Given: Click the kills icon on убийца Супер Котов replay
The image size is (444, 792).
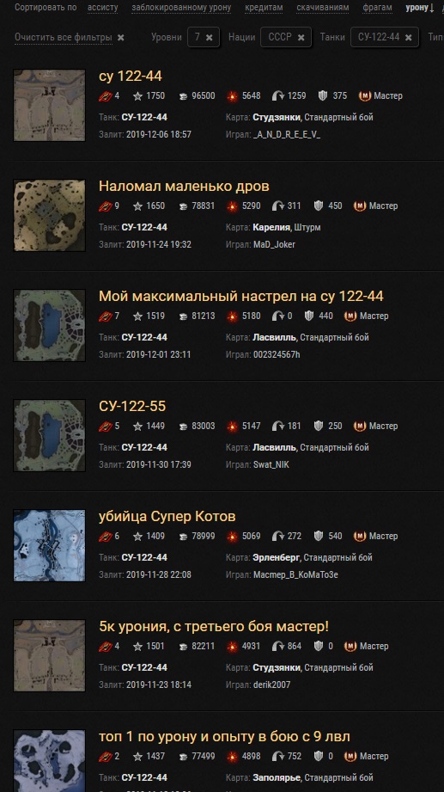Looking at the screenshot, I should [x=106, y=536].
